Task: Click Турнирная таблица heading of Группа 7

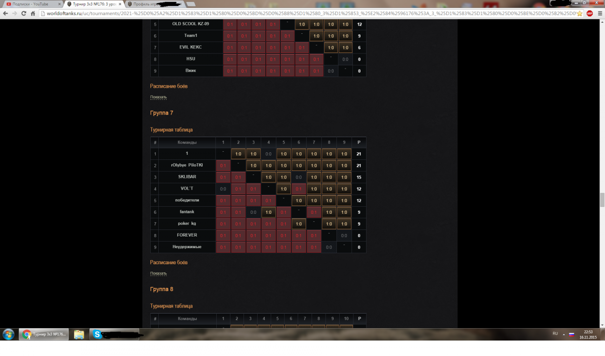Action: tap(171, 130)
